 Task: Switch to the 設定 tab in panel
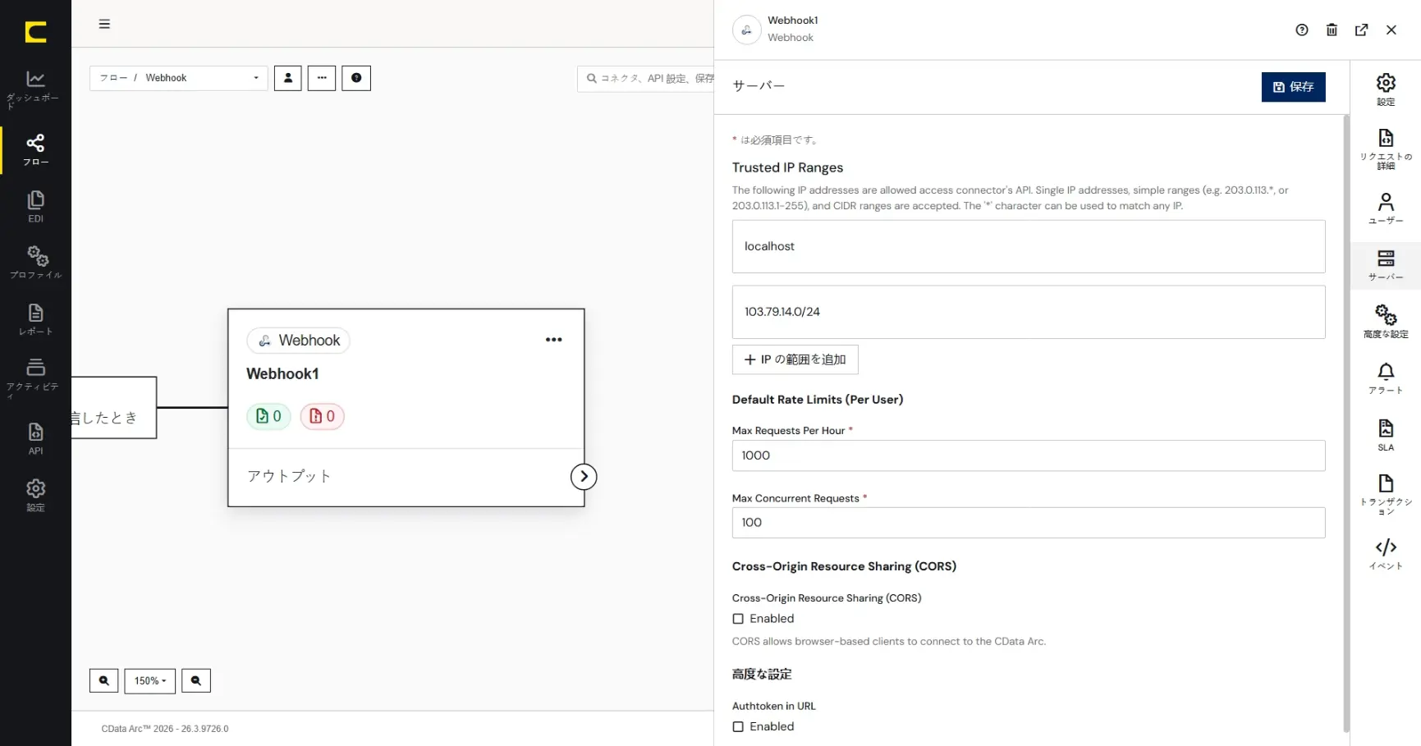1386,89
